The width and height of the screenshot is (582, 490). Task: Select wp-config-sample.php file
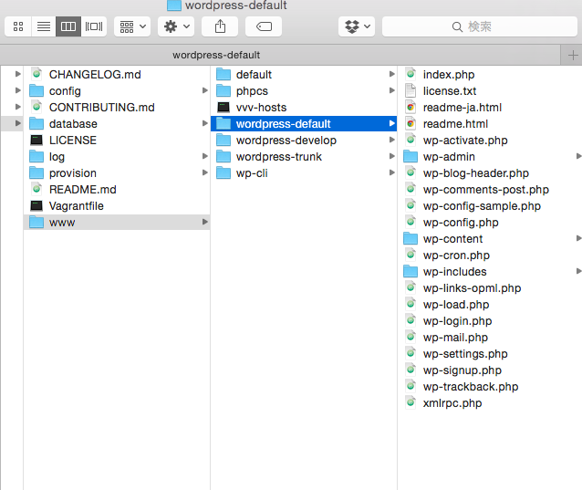tap(490, 206)
